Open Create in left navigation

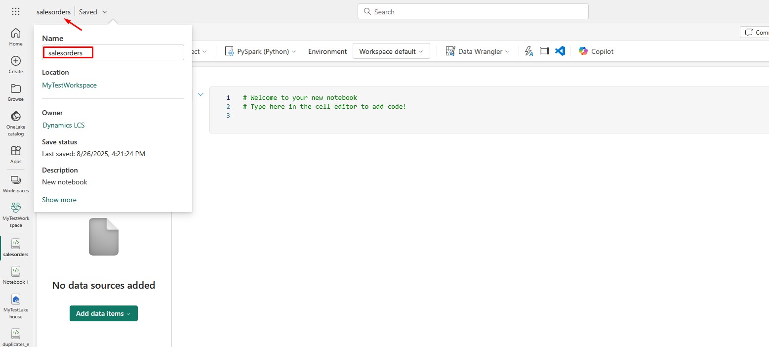click(x=16, y=65)
